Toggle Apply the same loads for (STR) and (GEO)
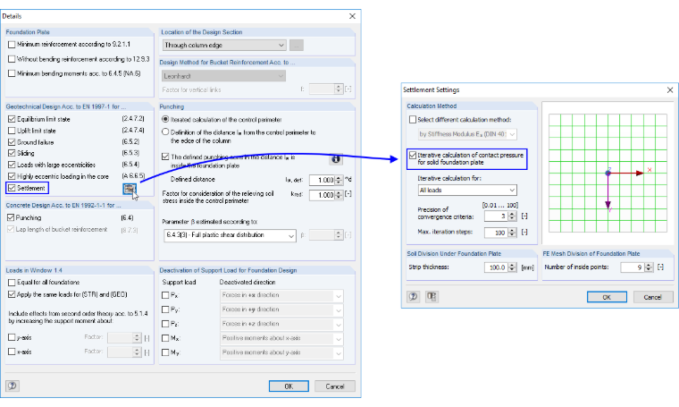Image resolution: width=679 pixels, height=407 pixels. (12, 294)
